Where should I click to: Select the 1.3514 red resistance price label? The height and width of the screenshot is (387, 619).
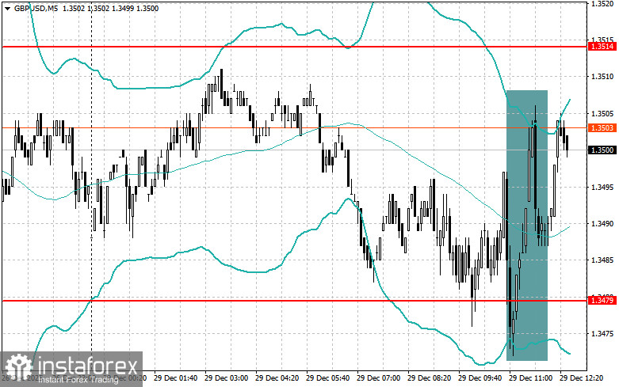[x=602, y=47]
